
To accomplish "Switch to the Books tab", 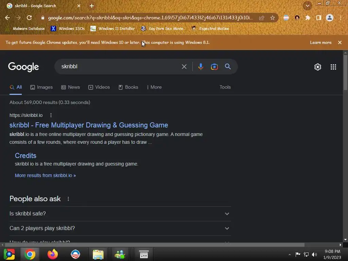I will (x=128, y=87).
